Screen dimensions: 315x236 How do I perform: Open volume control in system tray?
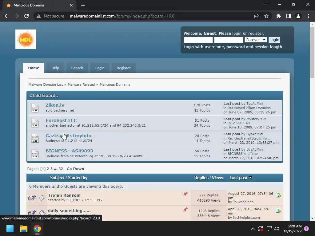coord(277,229)
